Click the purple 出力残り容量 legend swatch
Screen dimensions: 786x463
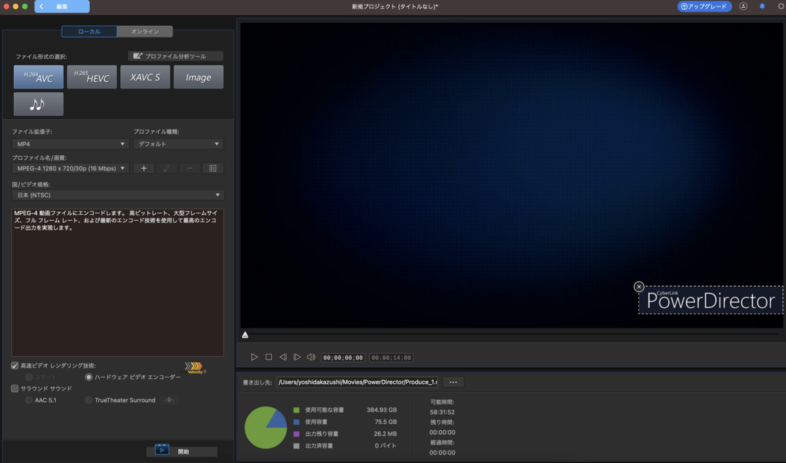[x=297, y=434]
